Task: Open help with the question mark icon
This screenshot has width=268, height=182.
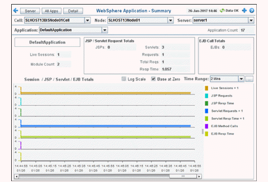Action: (x=252, y=11)
